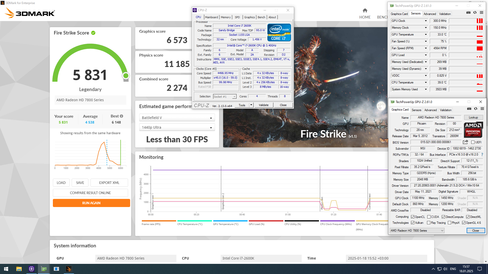Click the Frame rate (FPS) orange legend bar
This screenshot has width=488, height=274.
pos(159,221)
